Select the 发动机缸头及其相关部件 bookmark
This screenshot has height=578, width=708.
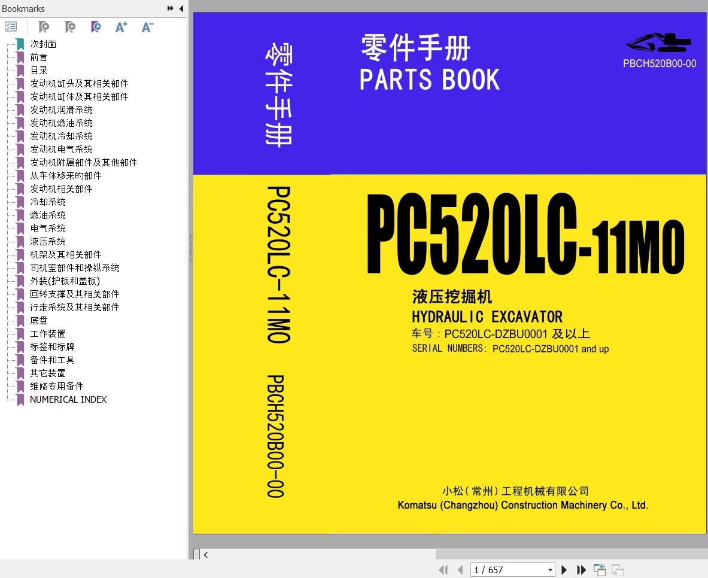[x=79, y=84]
